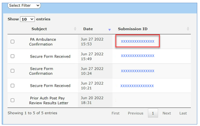Viewport: 200px width, 126px height.
Task: Click the Previous page button
Action: click(135, 113)
